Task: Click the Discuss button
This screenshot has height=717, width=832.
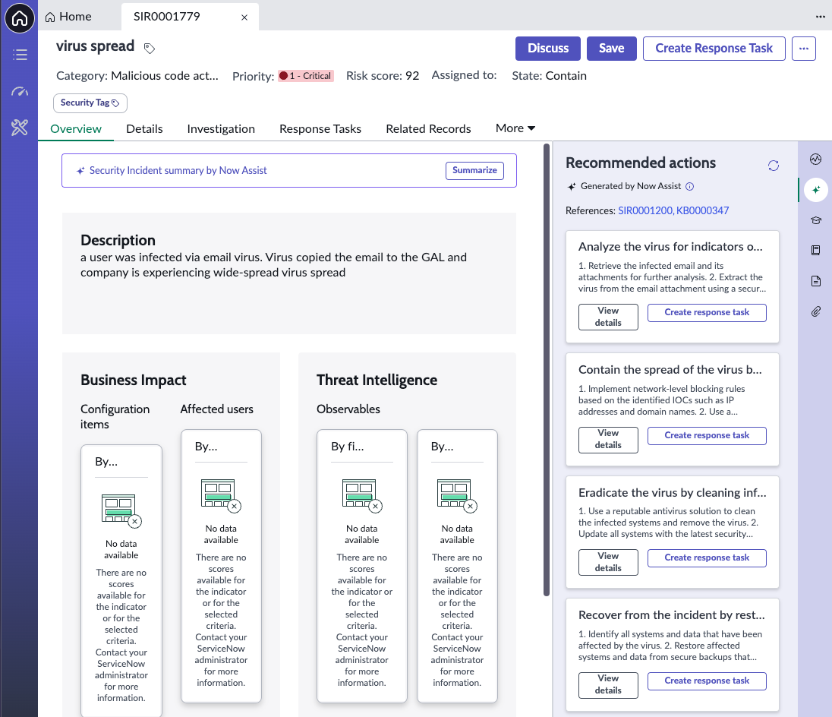Action: (x=548, y=49)
